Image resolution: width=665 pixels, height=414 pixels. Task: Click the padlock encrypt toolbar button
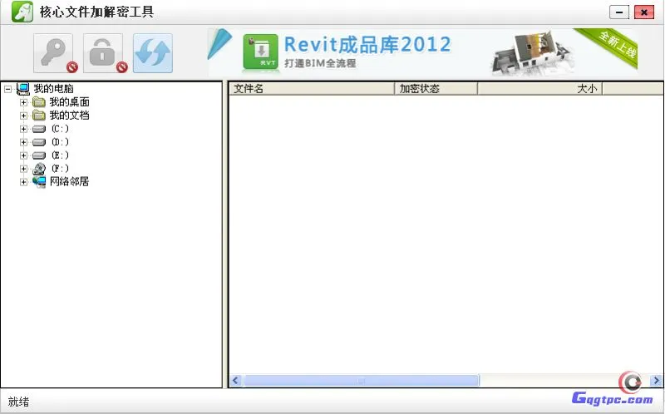103,53
